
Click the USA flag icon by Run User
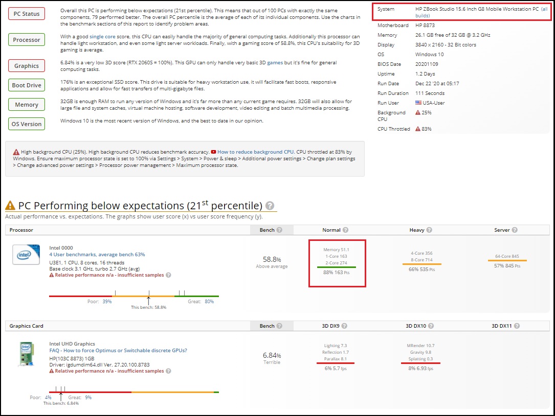(x=418, y=103)
